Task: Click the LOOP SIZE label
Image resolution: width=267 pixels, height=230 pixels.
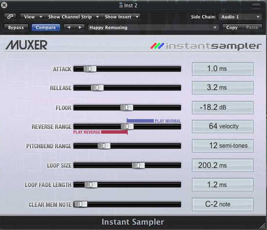Action: click(59, 166)
